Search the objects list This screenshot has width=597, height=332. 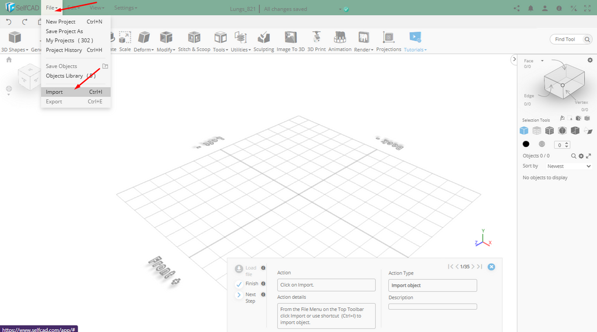[x=574, y=156]
